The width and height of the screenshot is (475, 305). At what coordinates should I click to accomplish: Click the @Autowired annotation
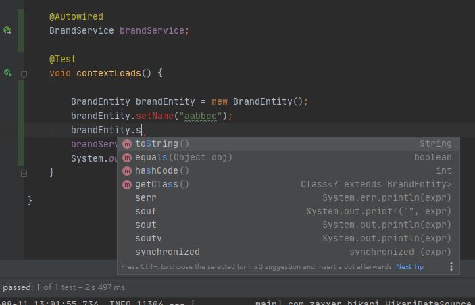tap(76, 16)
